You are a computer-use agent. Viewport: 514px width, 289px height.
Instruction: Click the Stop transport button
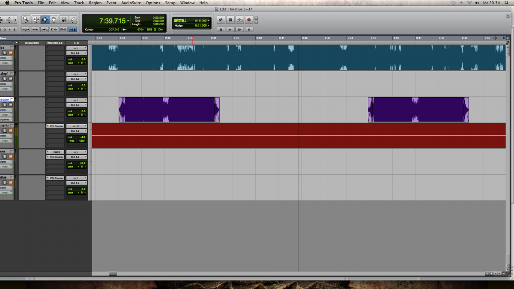(x=230, y=20)
